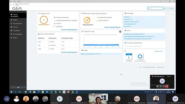
Task: Open Быстрый ввод in the sidebar
Action: (18, 23)
